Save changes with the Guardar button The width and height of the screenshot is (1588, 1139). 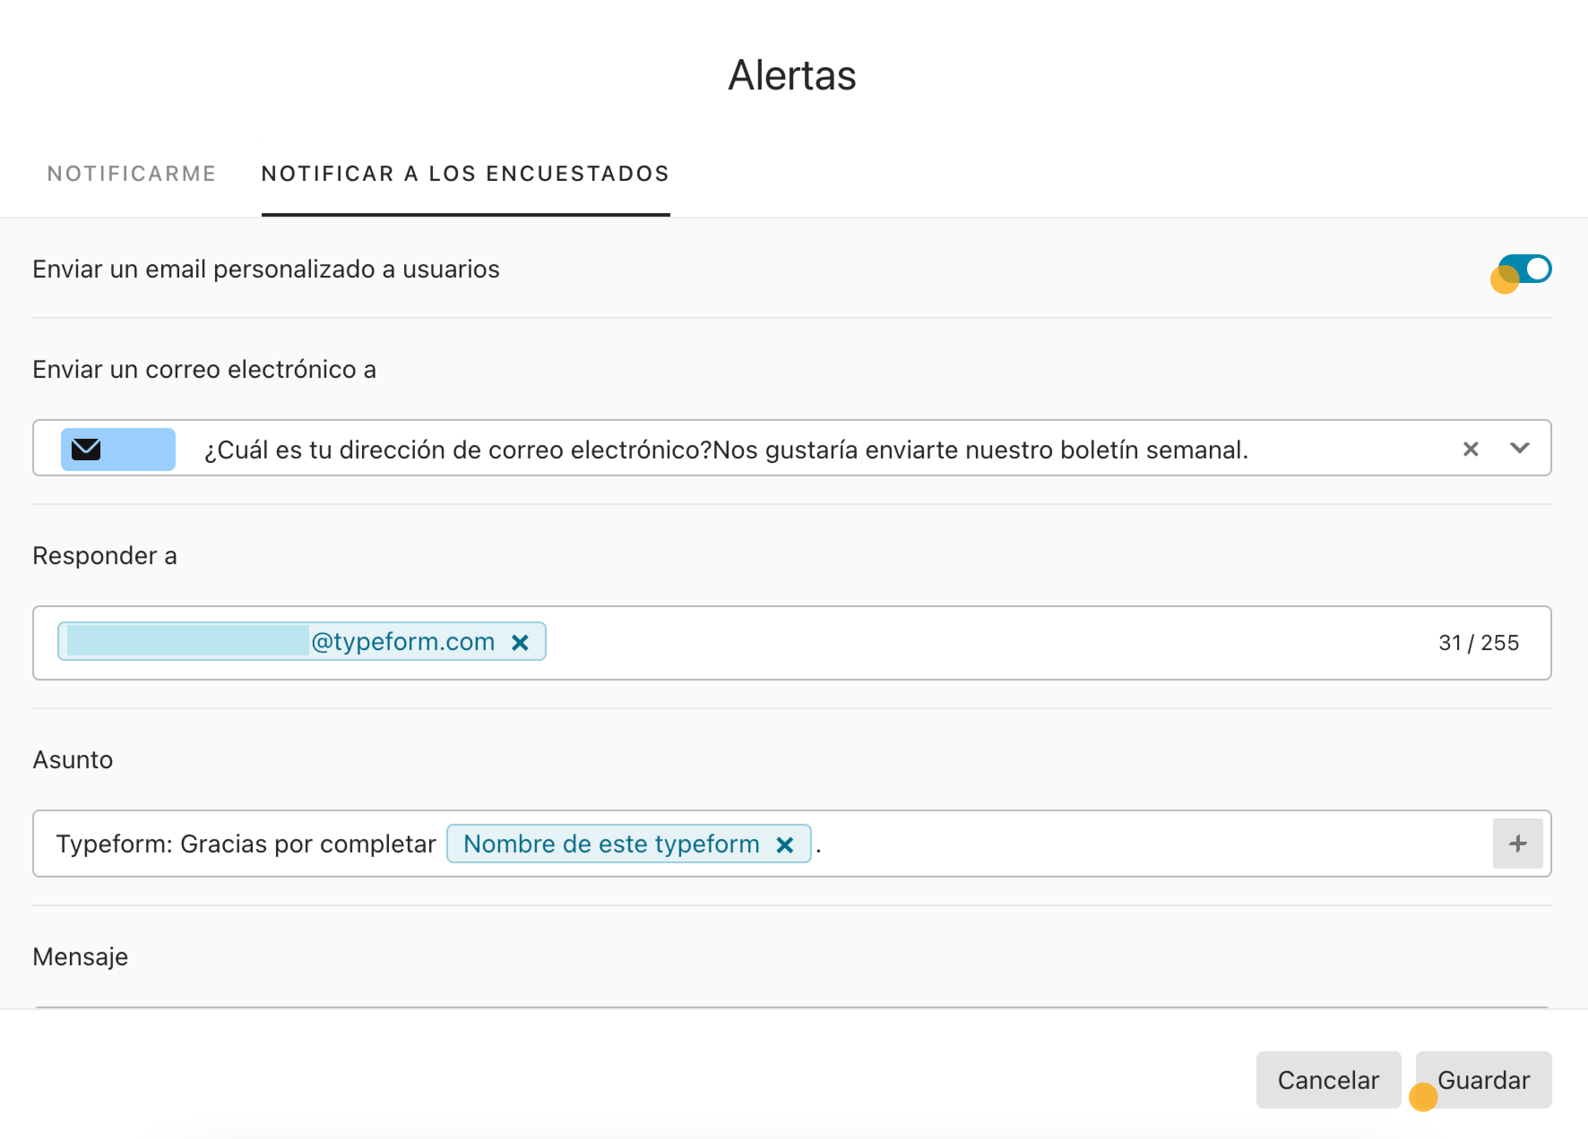tap(1483, 1080)
